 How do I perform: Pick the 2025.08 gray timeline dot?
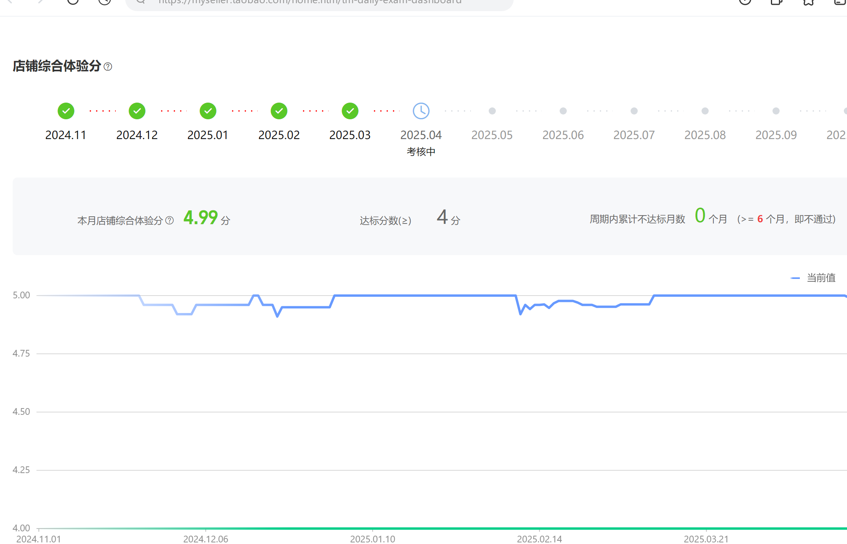(x=705, y=111)
